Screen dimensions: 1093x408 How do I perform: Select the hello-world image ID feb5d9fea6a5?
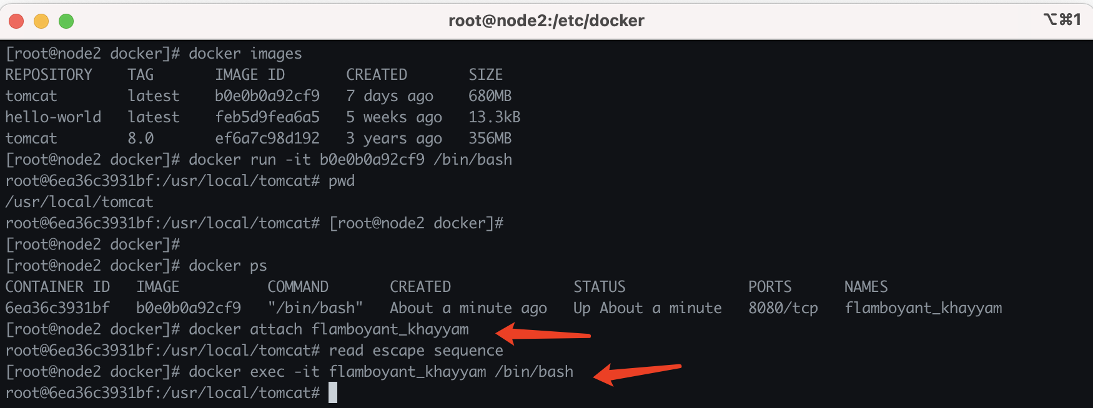pos(267,117)
